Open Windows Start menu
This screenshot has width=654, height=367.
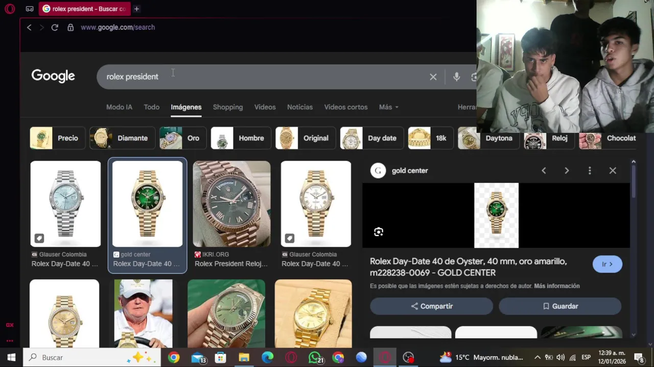[11, 357]
